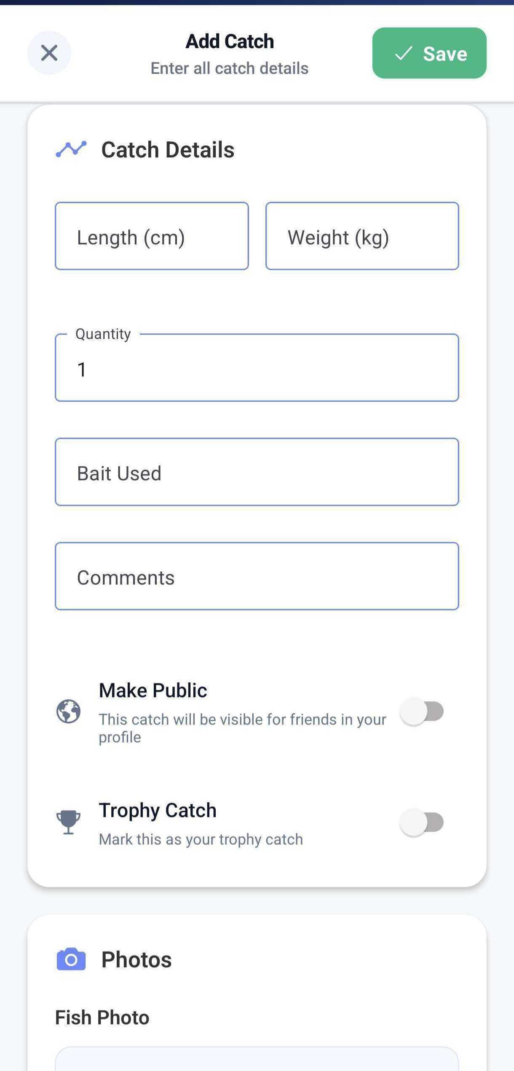Viewport: 514px width, 1071px height.
Task: Select the Weight (kg) field
Action: tap(361, 236)
